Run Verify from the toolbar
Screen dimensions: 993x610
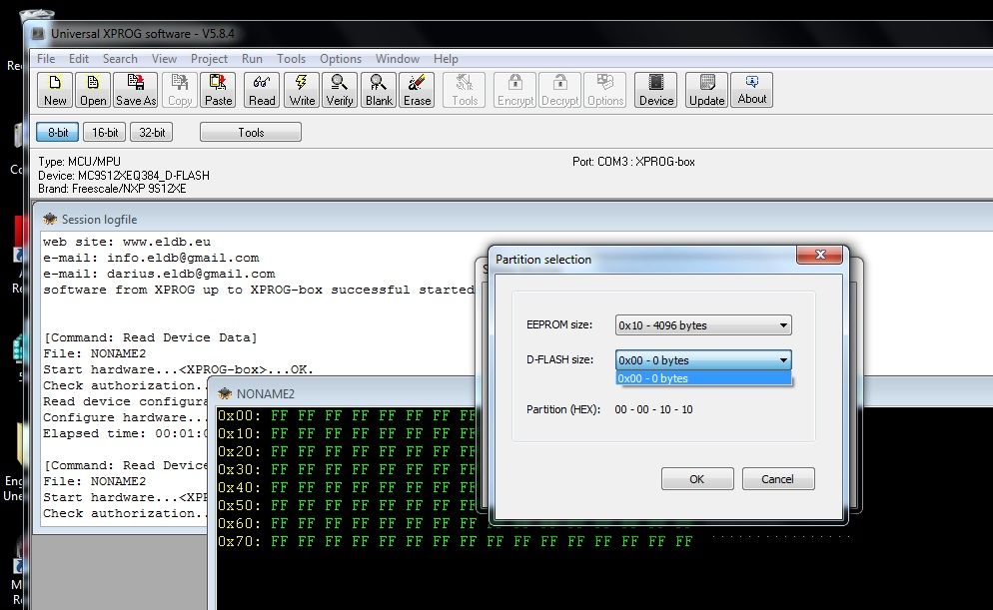click(340, 90)
